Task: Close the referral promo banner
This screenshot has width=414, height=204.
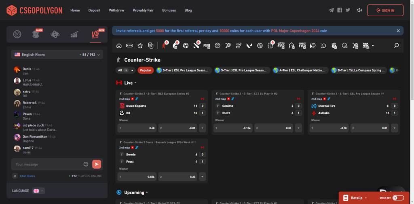Action: 398,31
